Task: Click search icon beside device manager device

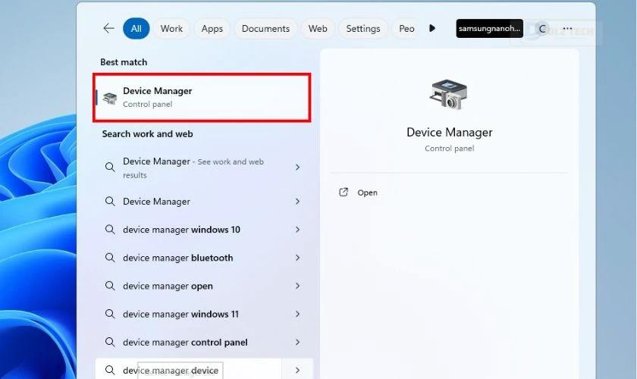Action: [x=110, y=370]
